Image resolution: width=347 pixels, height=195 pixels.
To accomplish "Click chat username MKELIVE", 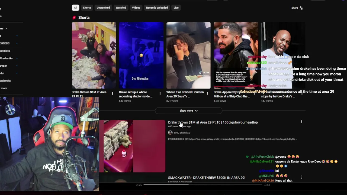I will [x=266, y=176].
